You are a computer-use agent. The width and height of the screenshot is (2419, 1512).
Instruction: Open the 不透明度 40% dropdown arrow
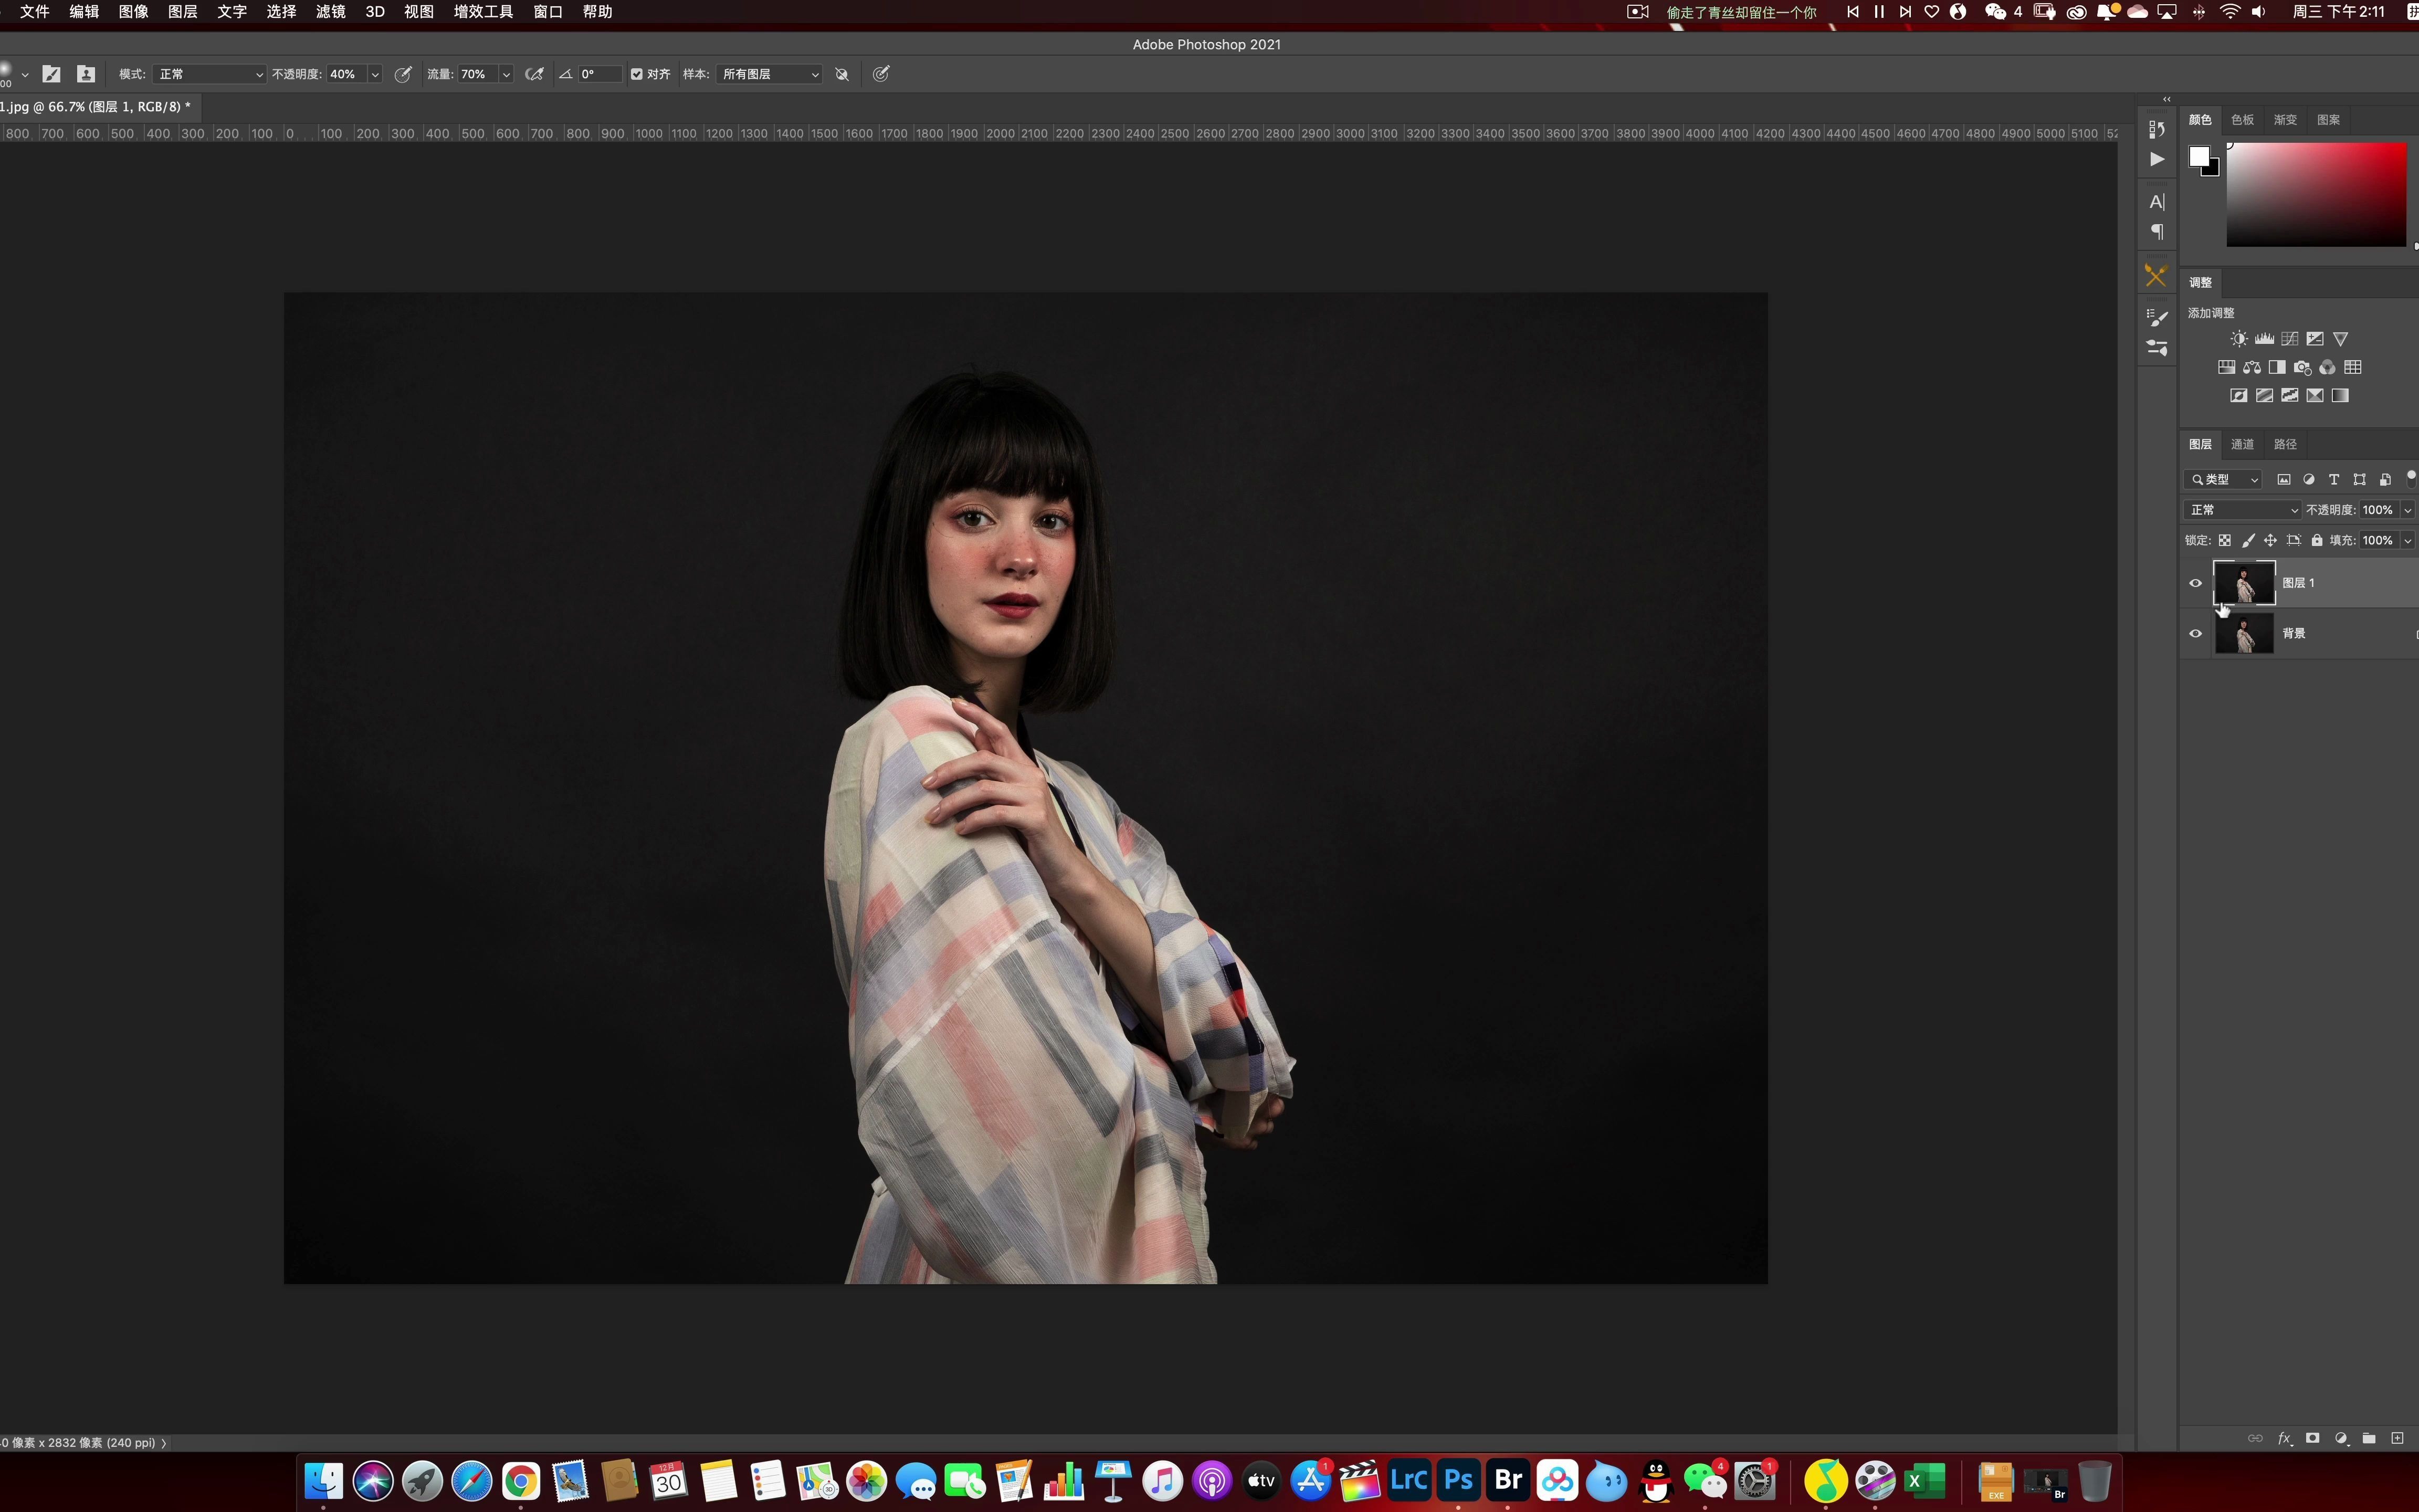(375, 74)
